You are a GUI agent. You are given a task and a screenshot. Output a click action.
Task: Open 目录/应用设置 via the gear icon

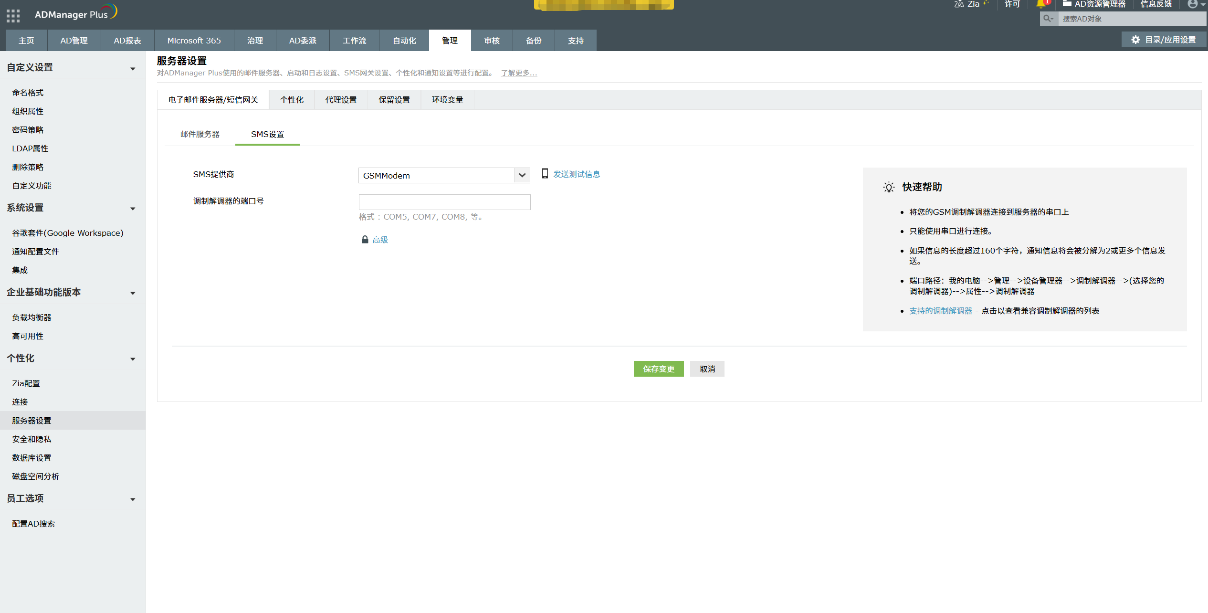click(1164, 40)
